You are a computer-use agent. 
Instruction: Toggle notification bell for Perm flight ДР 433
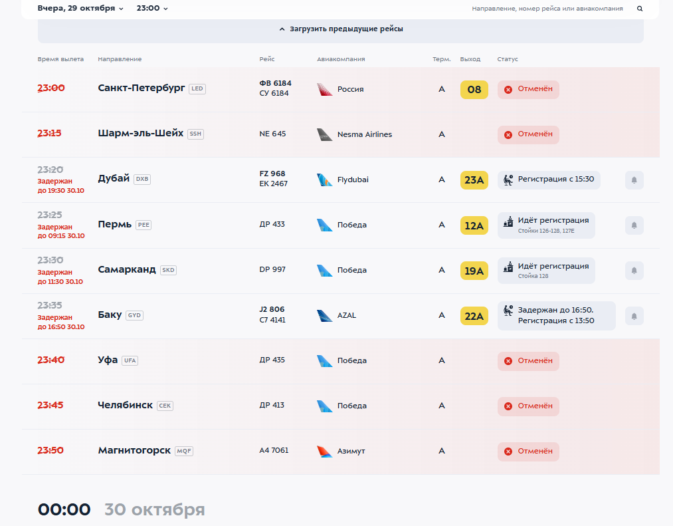tap(634, 225)
